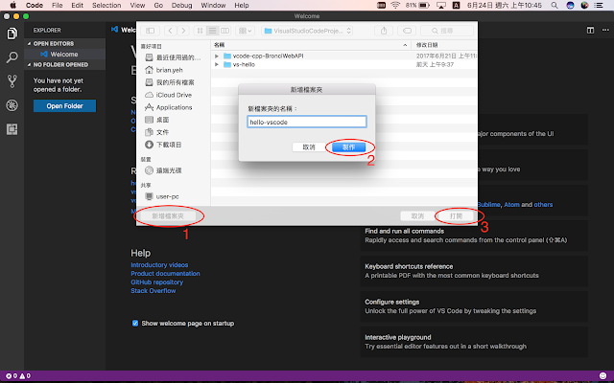614x383 pixels.
Task: Open the Product documentation link
Action: pos(165,274)
